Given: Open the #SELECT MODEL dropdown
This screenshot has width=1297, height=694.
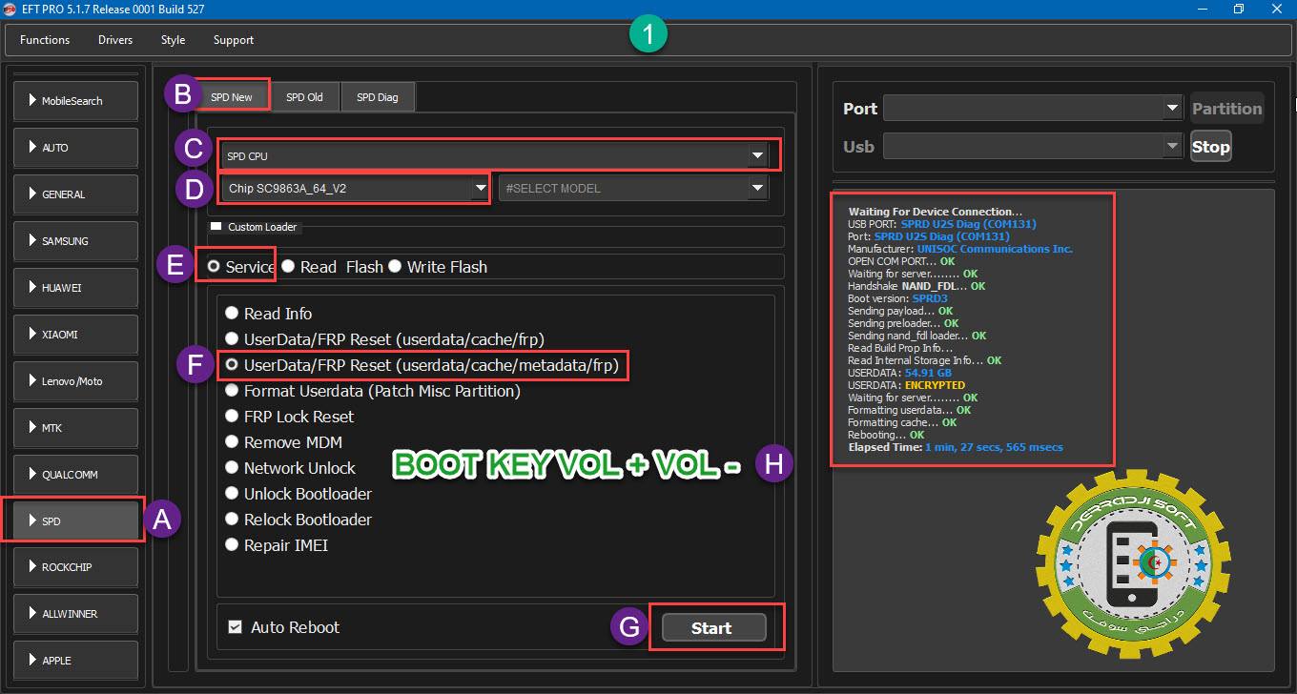Looking at the screenshot, I should tap(633, 189).
